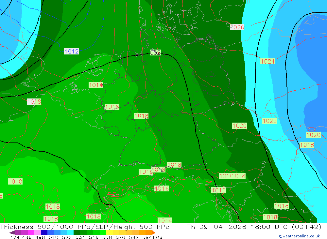
Task: Click the legend value 474
Action: (15, 237)
